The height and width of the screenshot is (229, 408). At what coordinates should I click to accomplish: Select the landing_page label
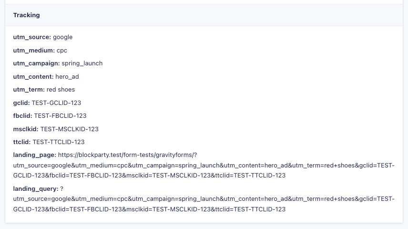(x=35, y=155)
